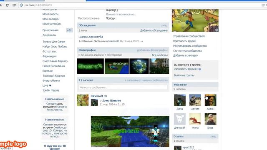Image resolution: width=267 pixels, height=150 pixels.
Task: Open Статистика сообщества link
Action: tap(187, 51)
